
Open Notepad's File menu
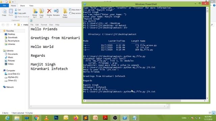[32, 25]
